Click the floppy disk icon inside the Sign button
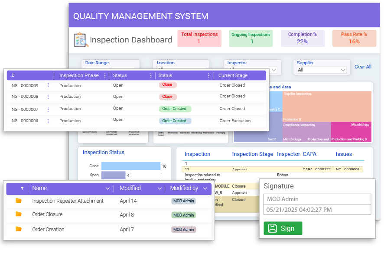The image size is (384, 256). click(x=272, y=228)
